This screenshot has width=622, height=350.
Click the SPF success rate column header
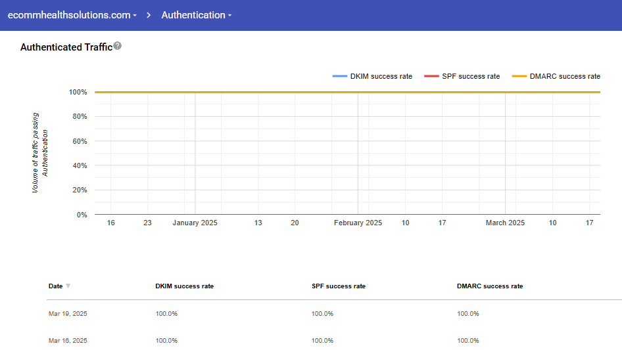pos(338,286)
